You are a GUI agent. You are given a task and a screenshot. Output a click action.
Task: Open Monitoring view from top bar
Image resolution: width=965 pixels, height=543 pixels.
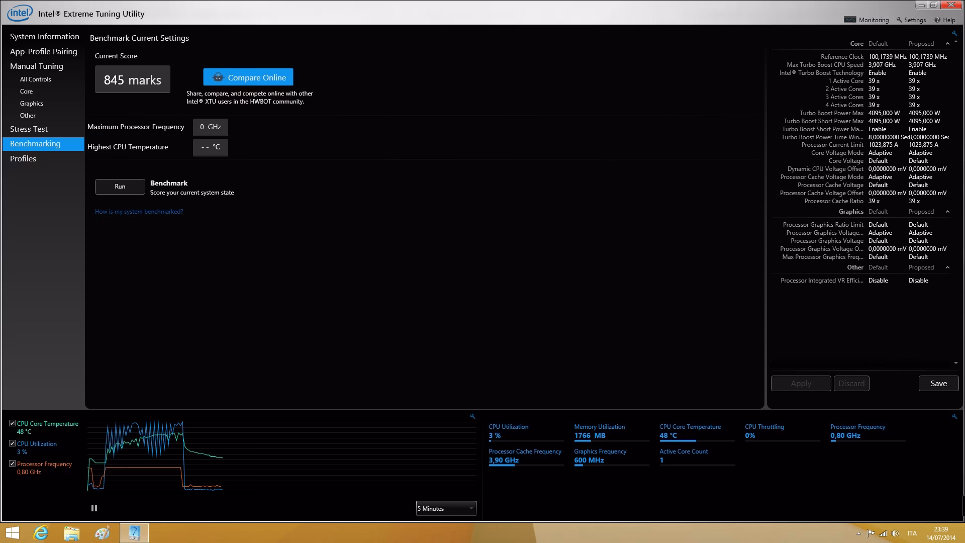pyautogui.click(x=866, y=20)
